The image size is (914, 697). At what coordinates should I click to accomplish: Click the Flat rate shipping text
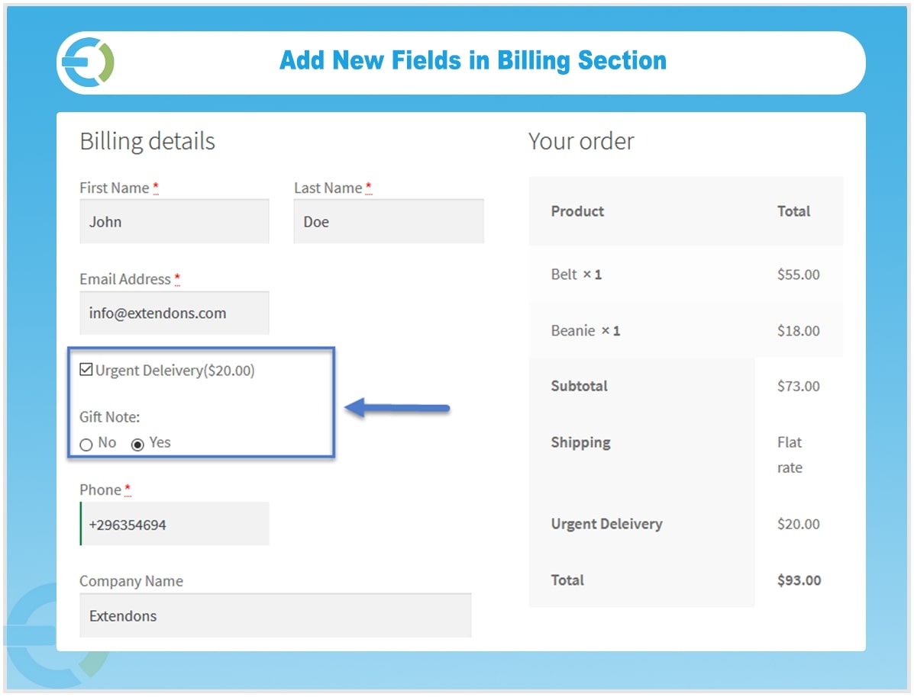click(x=790, y=454)
